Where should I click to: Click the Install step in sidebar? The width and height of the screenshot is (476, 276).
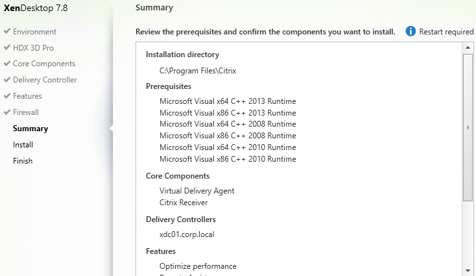(x=23, y=145)
